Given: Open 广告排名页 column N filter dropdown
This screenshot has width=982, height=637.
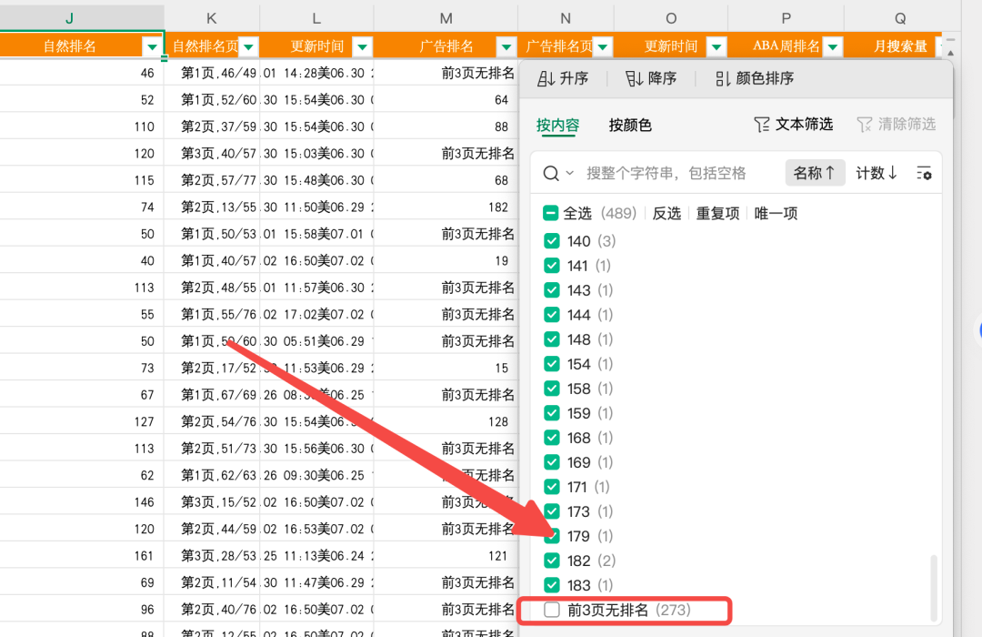Looking at the screenshot, I should click(603, 46).
